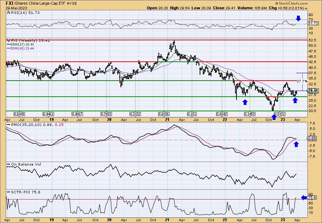Image resolution: width=322 pixels, height=223 pixels.
Task: Click the 20.0 price axis label
Action: pyautogui.click(x=312, y=111)
